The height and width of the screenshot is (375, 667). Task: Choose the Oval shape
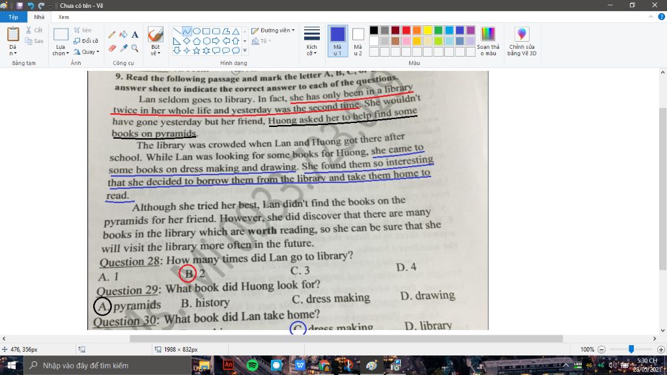click(x=197, y=31)
